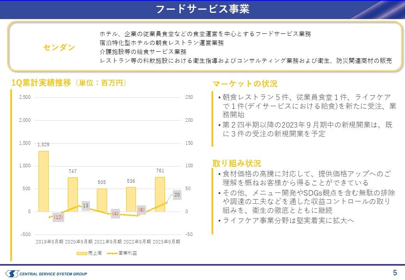
Task: Click the bullet starting 朝食レストラン５件
Action: pyautogui.click(x=307, y=106)
